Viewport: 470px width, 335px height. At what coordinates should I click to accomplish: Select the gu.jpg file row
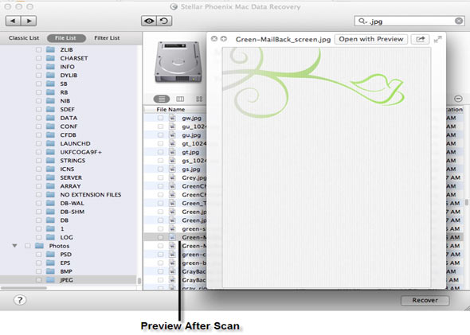coord(175,135)
